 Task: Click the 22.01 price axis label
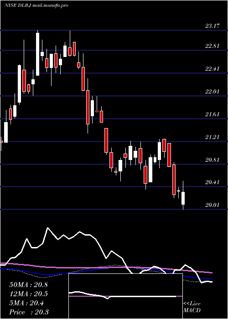[x=212, y=91]
